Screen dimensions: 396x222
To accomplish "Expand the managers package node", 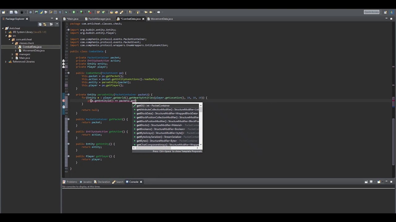I will pos(12,54).
